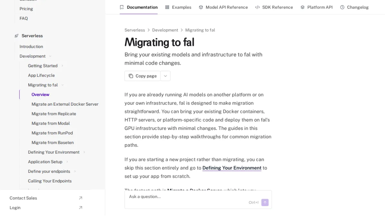Open Migrate an External Docker Server
This screenshot has height=216, width=385.
(x=65, y=104)
